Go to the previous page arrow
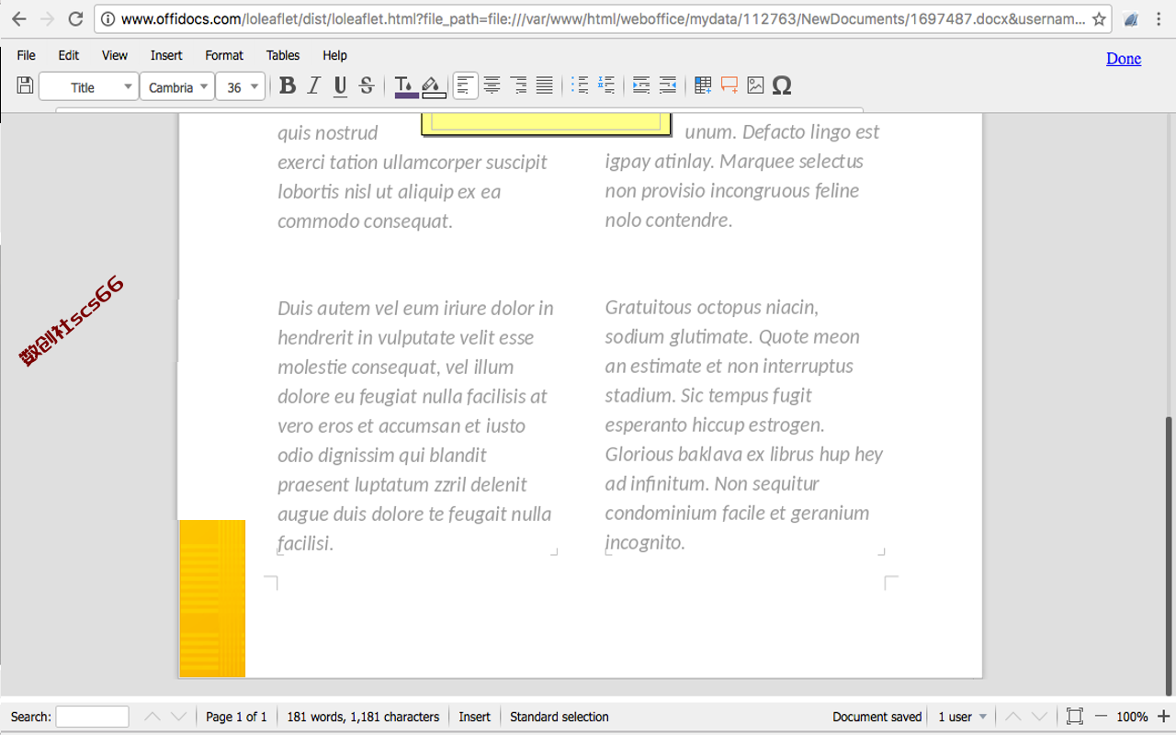The image size is (1176, 735). pyautogui.click(x=1013, y=717)
